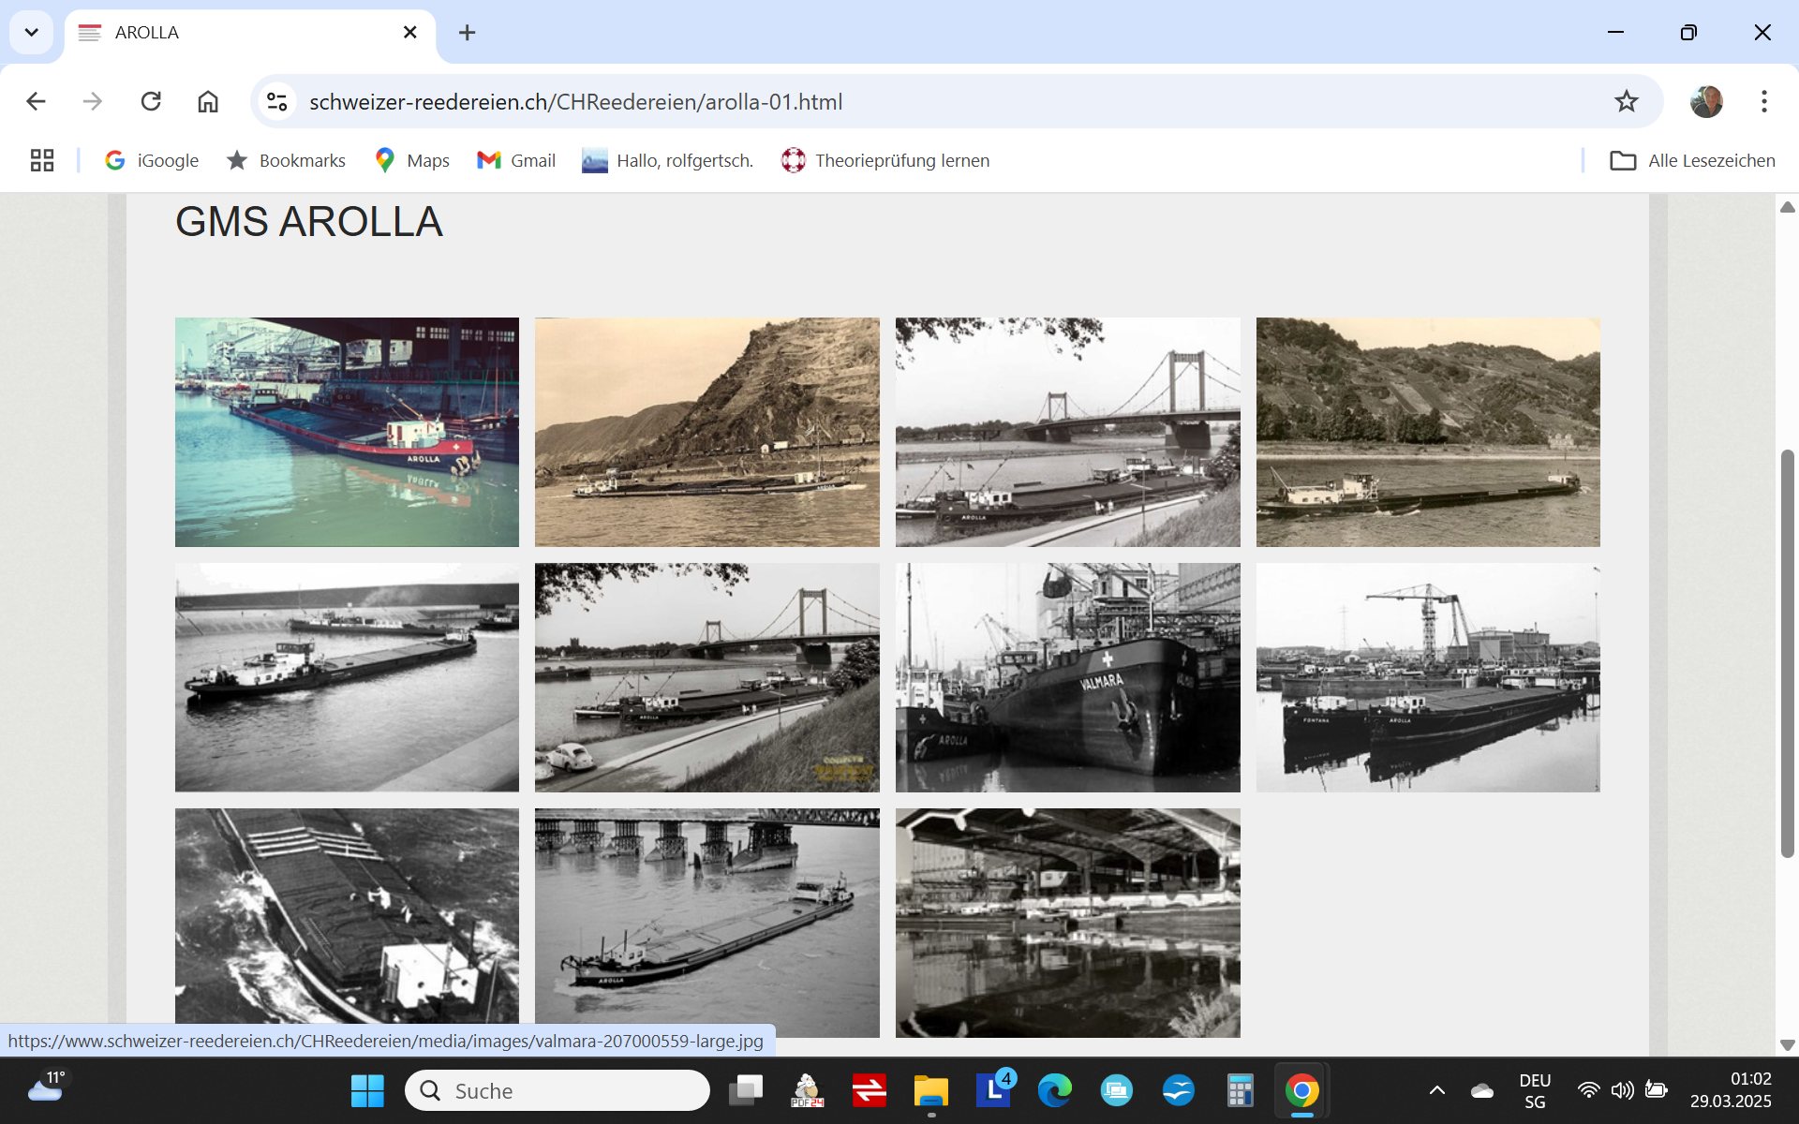Open the colored AROLLA harbor photo

click(x=347, y=432)
